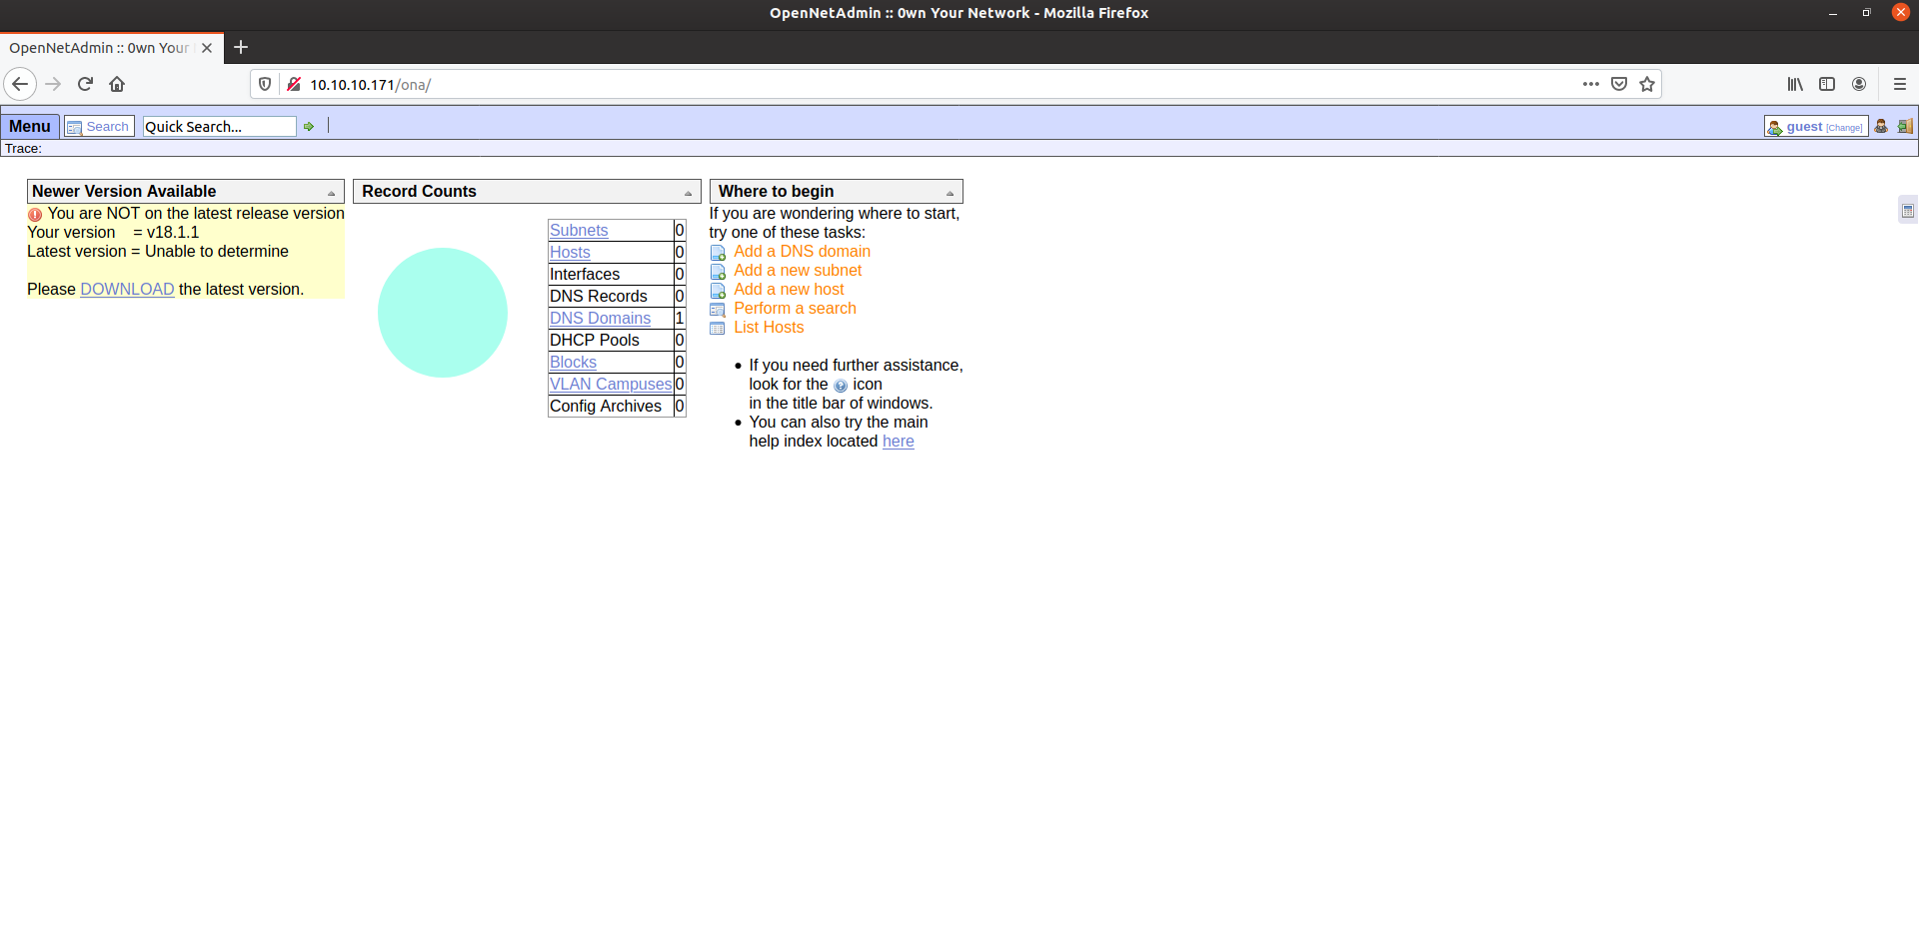Click the DHCP Pools row label
This screenshot has width=1919, height=935.
[x=595, y=341]
